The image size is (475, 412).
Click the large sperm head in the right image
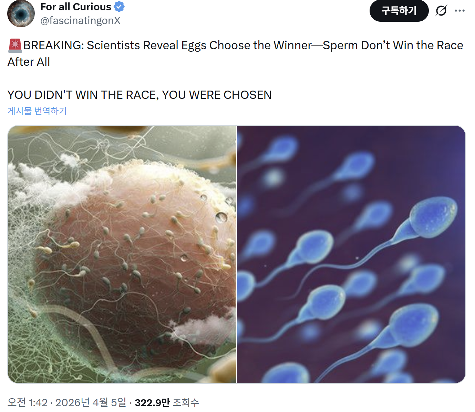click(433, 217)
